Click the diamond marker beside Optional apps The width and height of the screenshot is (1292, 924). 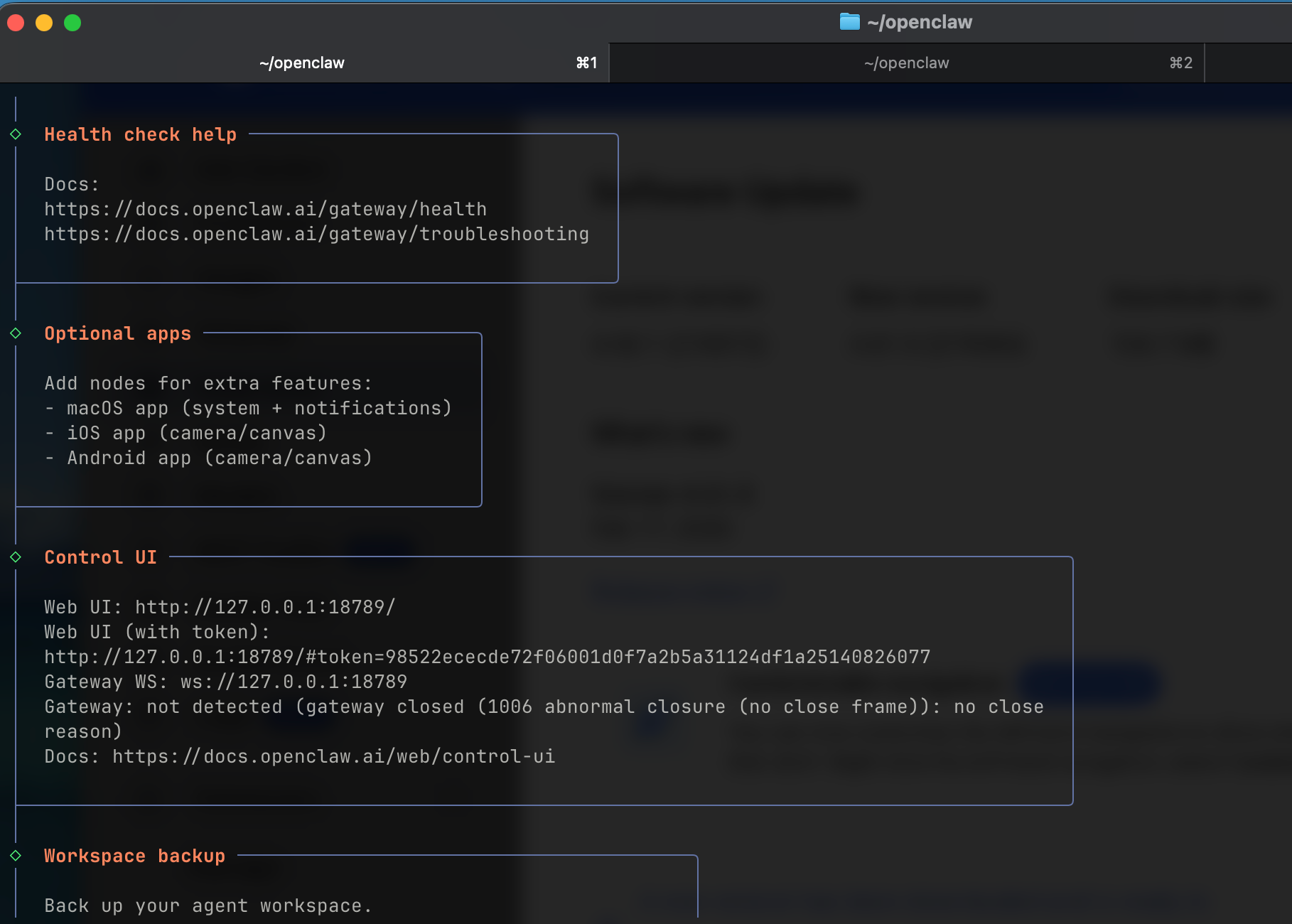(16, 333)
